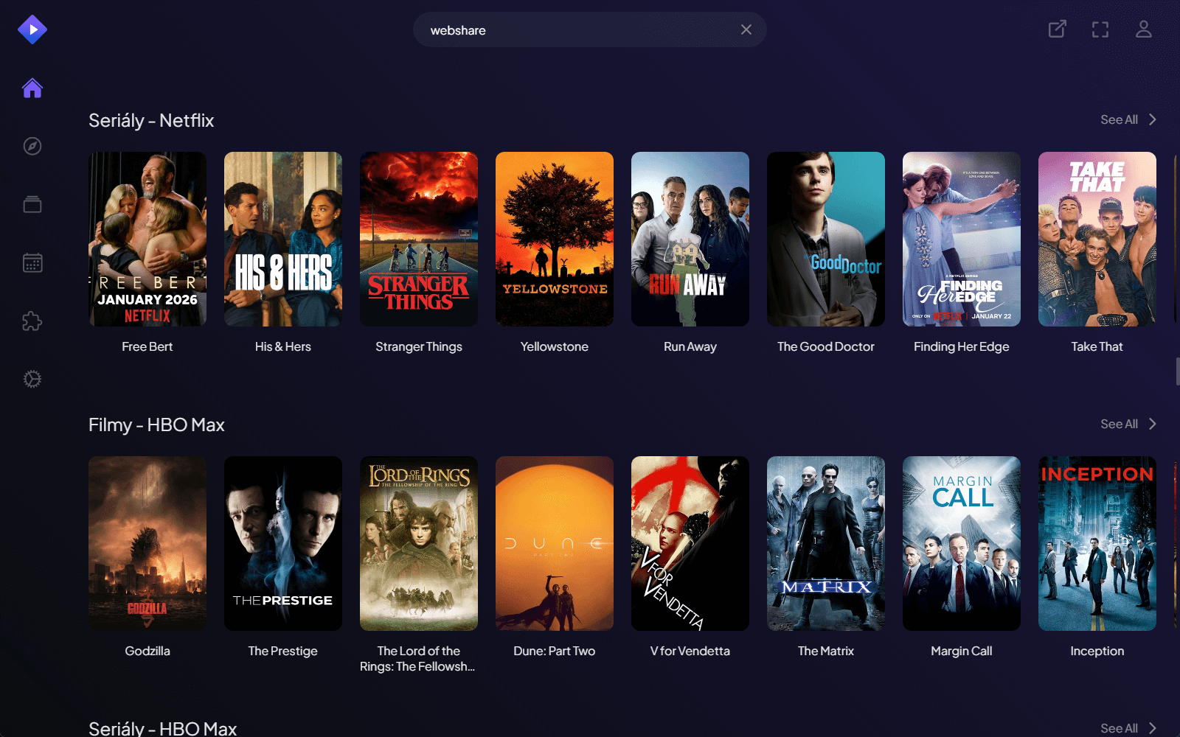Select the Inception movie poster
Image resolution: width=1180 pixels, height=737 pixels.
1097,543
